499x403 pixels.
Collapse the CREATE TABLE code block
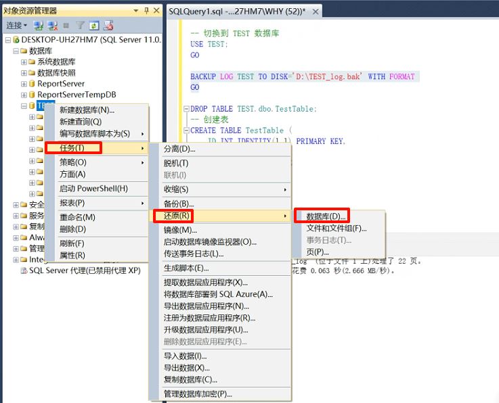(x=186, y=131)
